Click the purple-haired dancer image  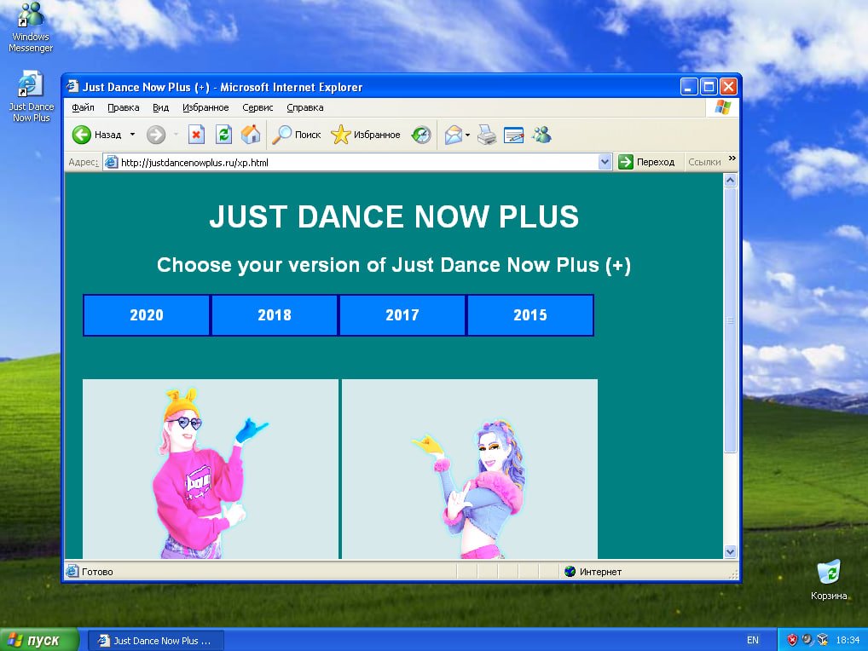470,469
